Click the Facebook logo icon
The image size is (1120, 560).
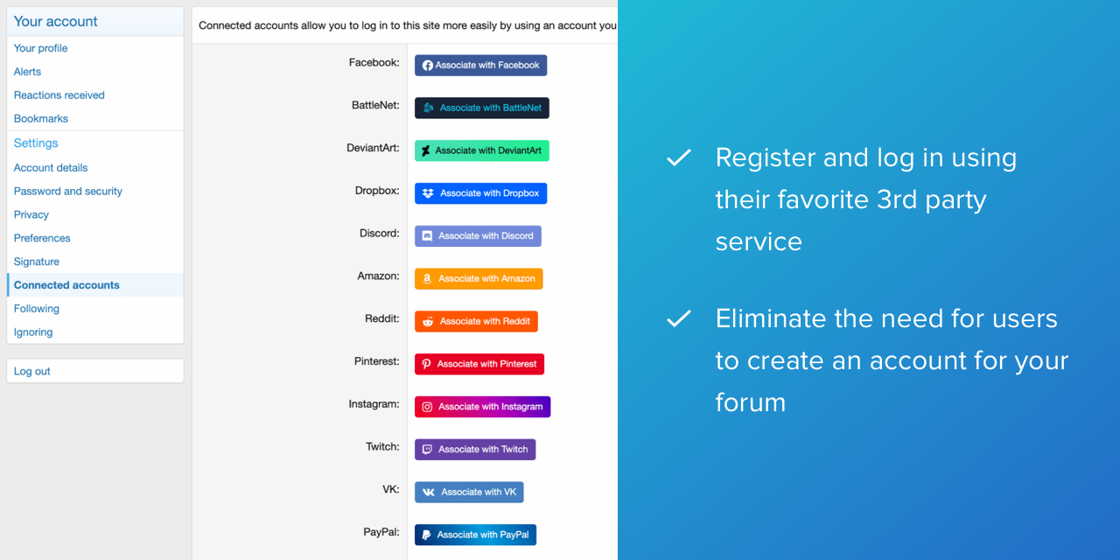(x=428, y=66)
